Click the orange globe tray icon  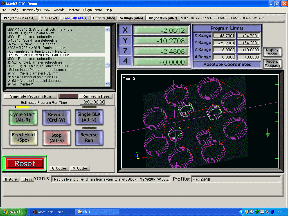(252, 212)
